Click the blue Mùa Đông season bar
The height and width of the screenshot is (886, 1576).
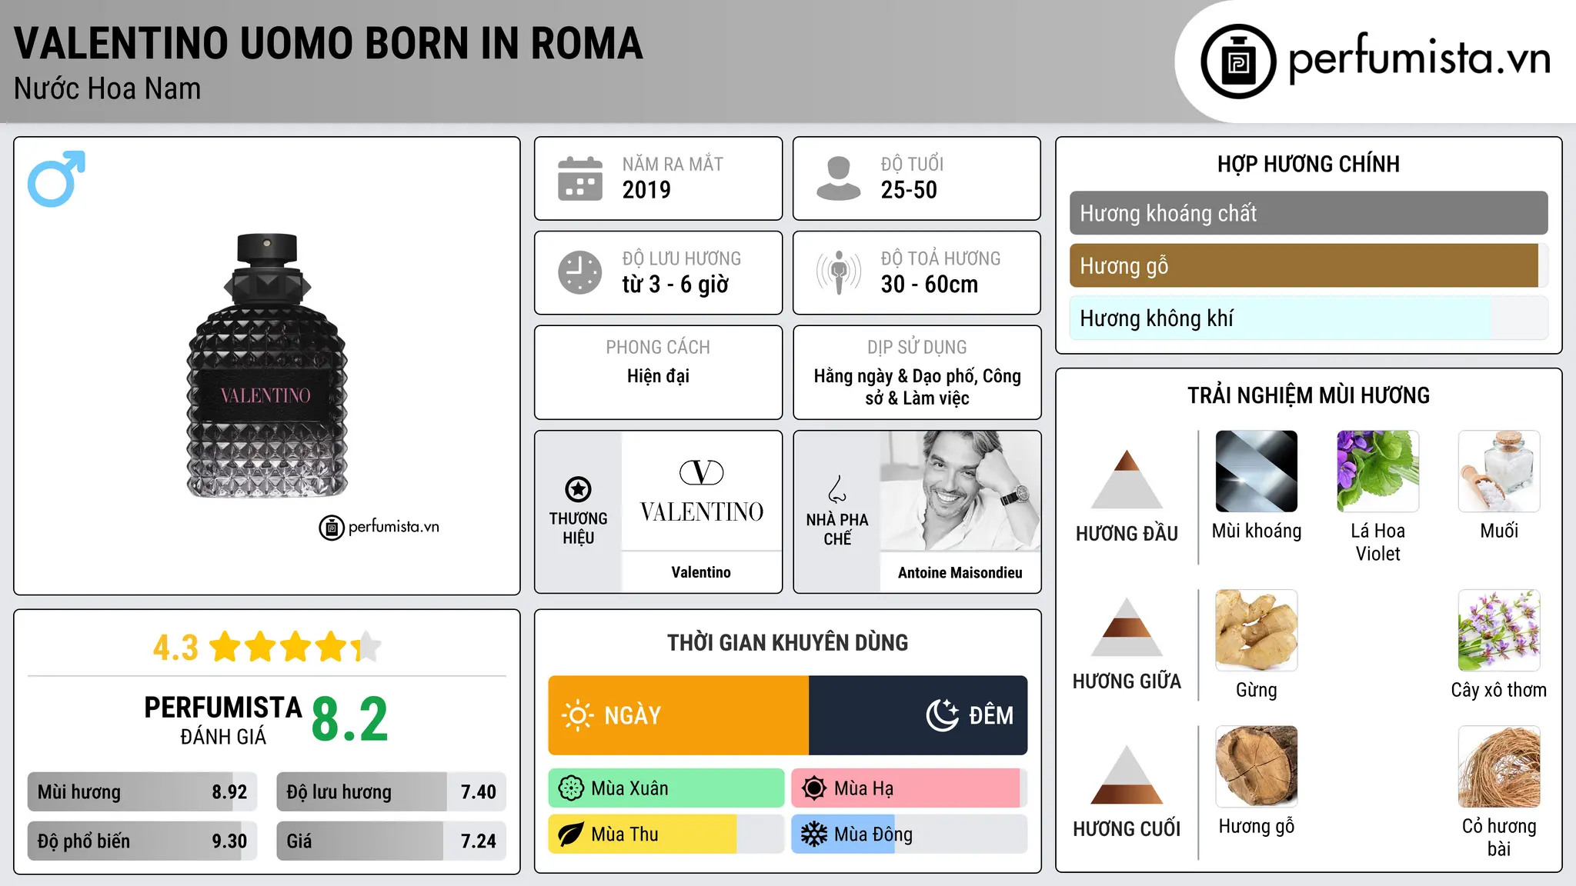pyautogui.click(x=910, y=834)
